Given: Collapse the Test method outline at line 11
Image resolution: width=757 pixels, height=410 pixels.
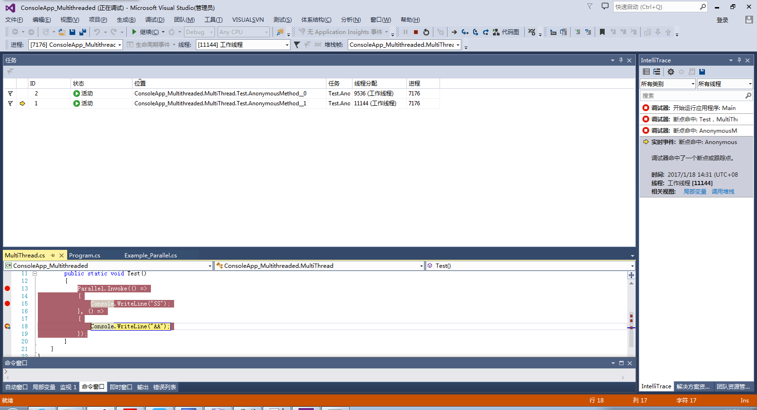Looking at the screenshot, I should (35, 273).
